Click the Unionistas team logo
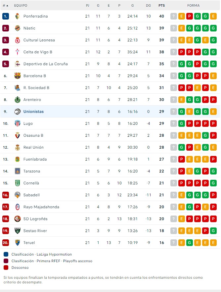This screenshot has width=221, height=292. pyautogui.click(x=18, y=112)
